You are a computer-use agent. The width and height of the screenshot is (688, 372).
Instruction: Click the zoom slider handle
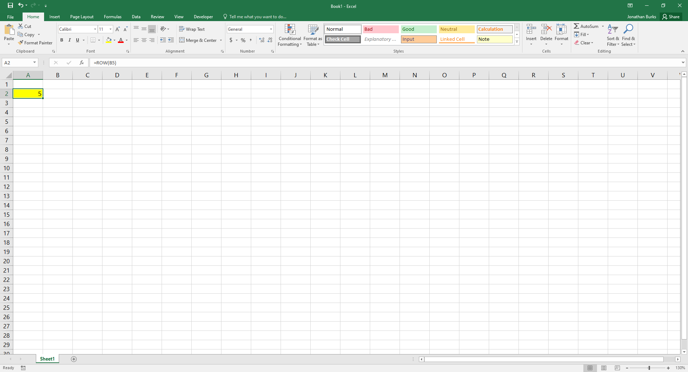649,368
